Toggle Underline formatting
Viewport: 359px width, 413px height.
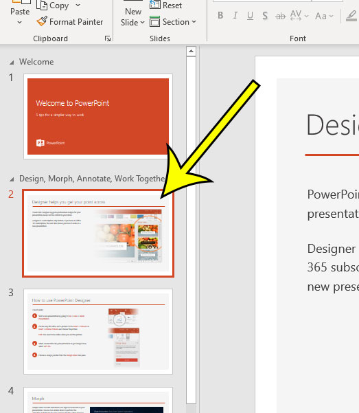pyautogui.click(x=250, y=16)
